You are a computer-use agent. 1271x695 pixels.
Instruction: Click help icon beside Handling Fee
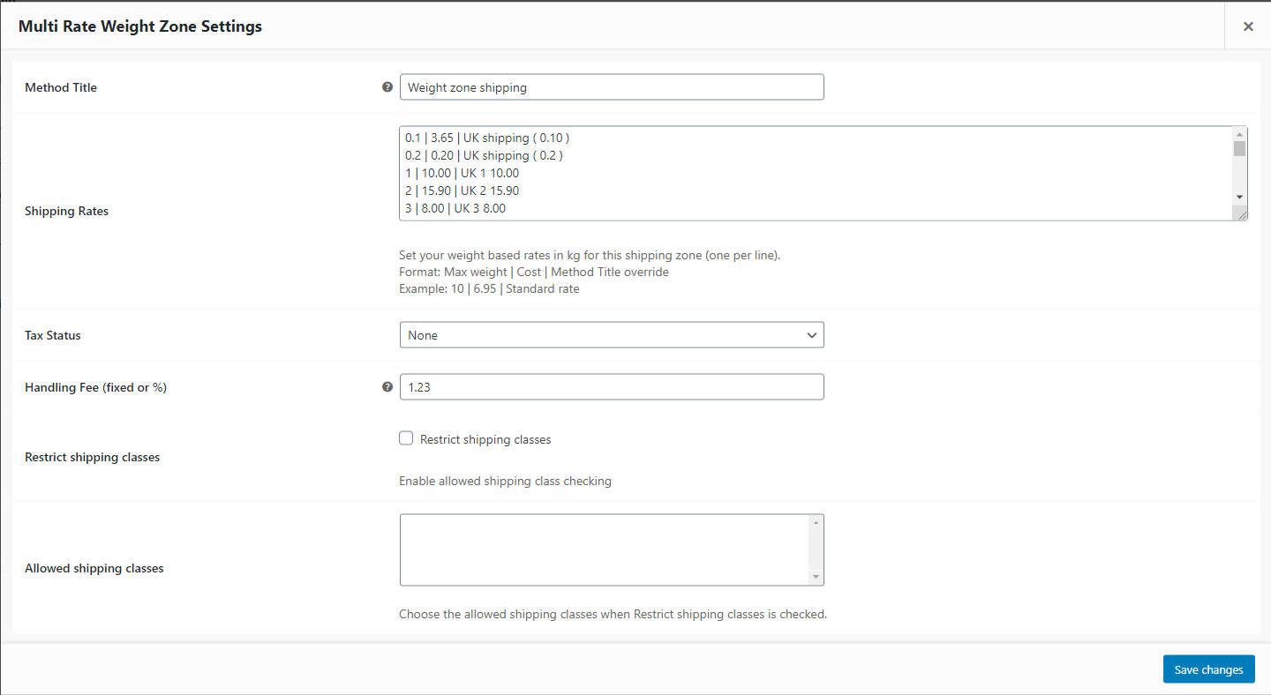click(387, 387)
